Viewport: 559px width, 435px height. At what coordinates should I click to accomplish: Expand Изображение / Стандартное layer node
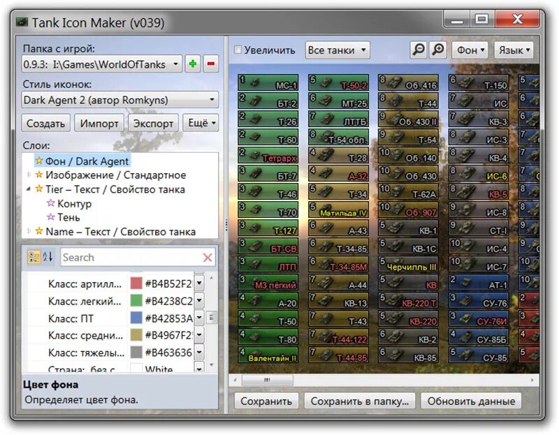point(29,175)
